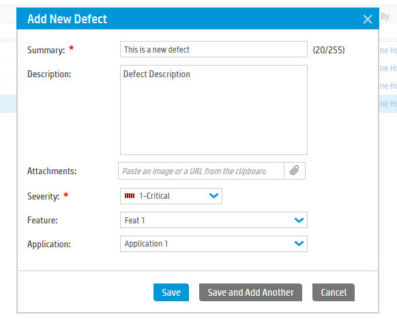
Task: Click the paperclip attach file icon
Action: pos(295,171)
